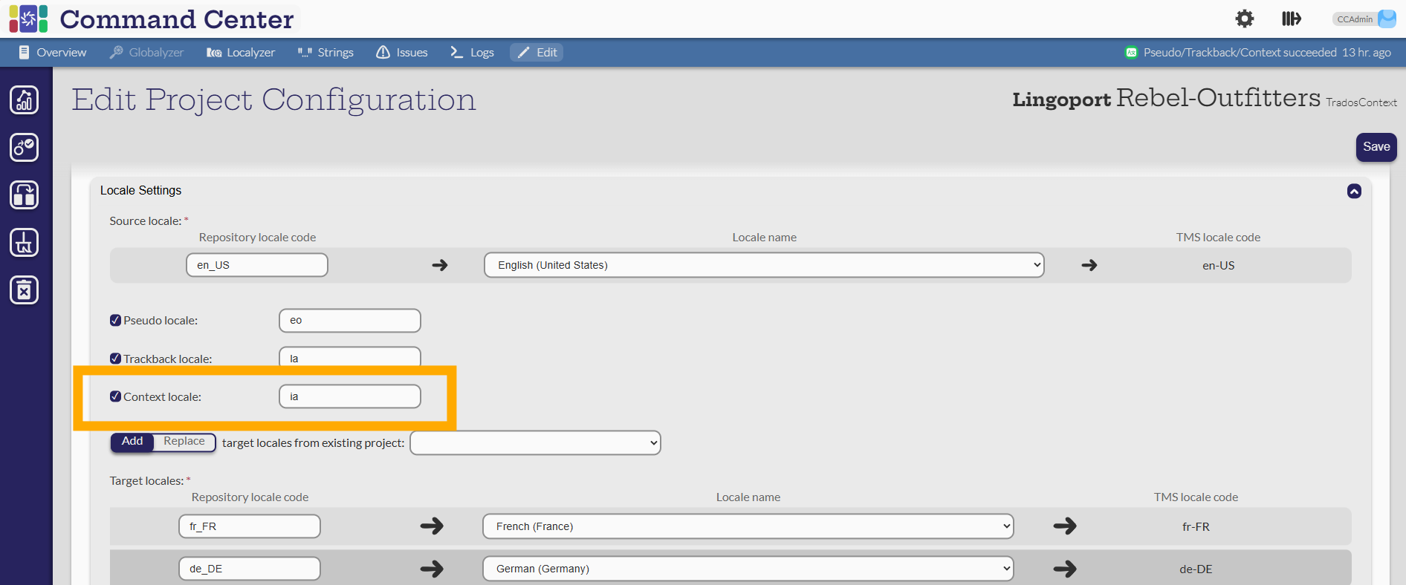Click the bars-with-arrow icon beside the gear
Screen dimensions: 1406x585
click(x=1291, y=19)
